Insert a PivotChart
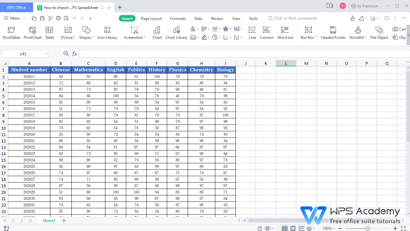 point(32,32)
